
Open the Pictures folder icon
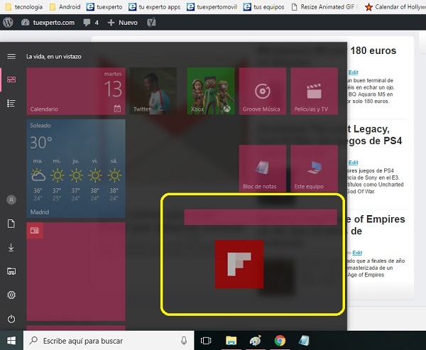pyautogui.click(x=11, y=271)
